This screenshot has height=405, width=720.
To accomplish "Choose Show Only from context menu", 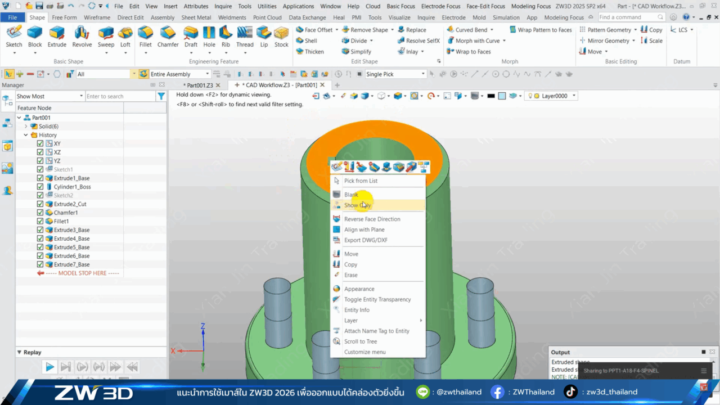I will click(358, 205).
